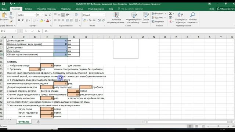Viewport: 235px width, 132px height.
Task: Click the AutoSum sigma icon
Action: [x=170, y=14]
